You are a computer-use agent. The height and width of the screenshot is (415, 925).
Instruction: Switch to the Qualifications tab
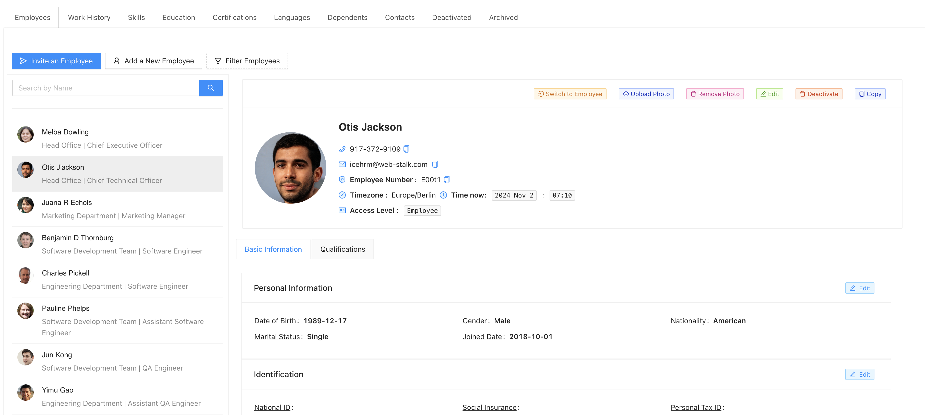(342, 249)
